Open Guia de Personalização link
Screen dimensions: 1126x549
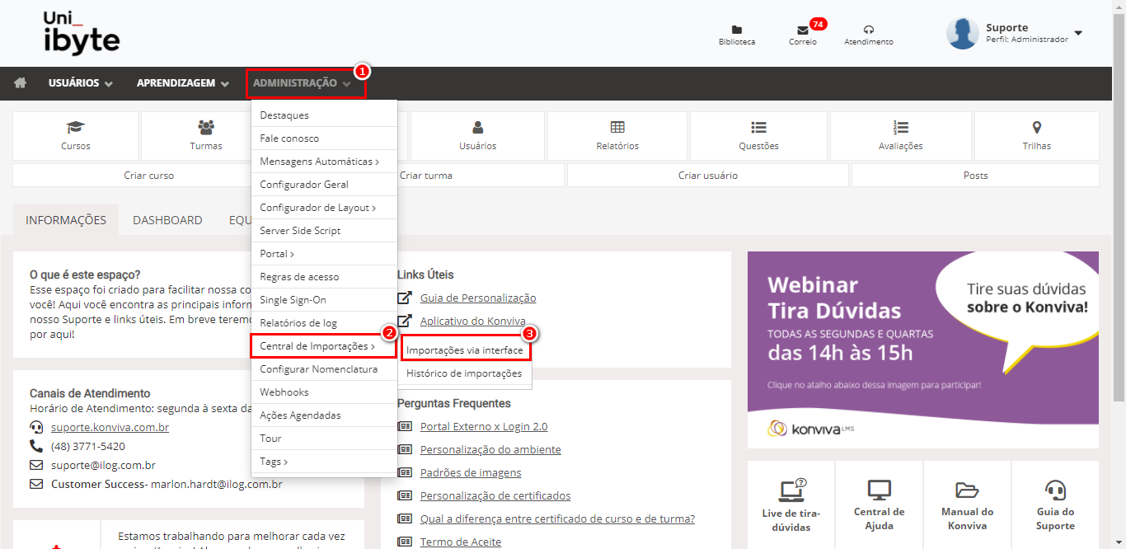tap(478, 298)
